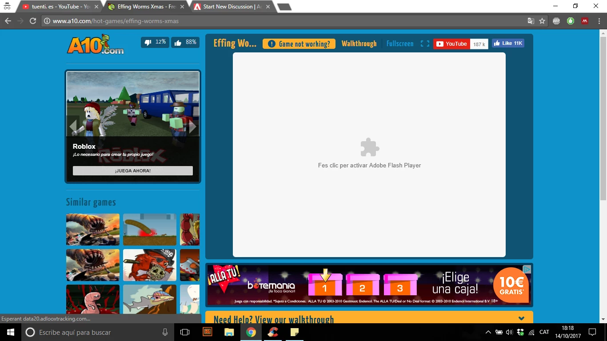Show previous Roblox banner slide arrow
Screen dimensions: 607x341
73,127
